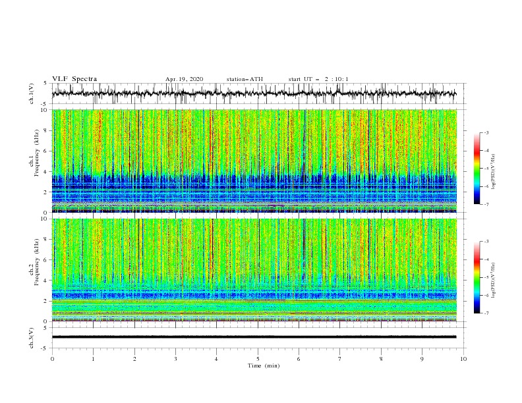Click the ch.1 spectrogram panel

click(x=254, y=161)
